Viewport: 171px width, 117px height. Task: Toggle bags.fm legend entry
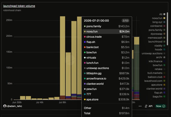point(159,96)
